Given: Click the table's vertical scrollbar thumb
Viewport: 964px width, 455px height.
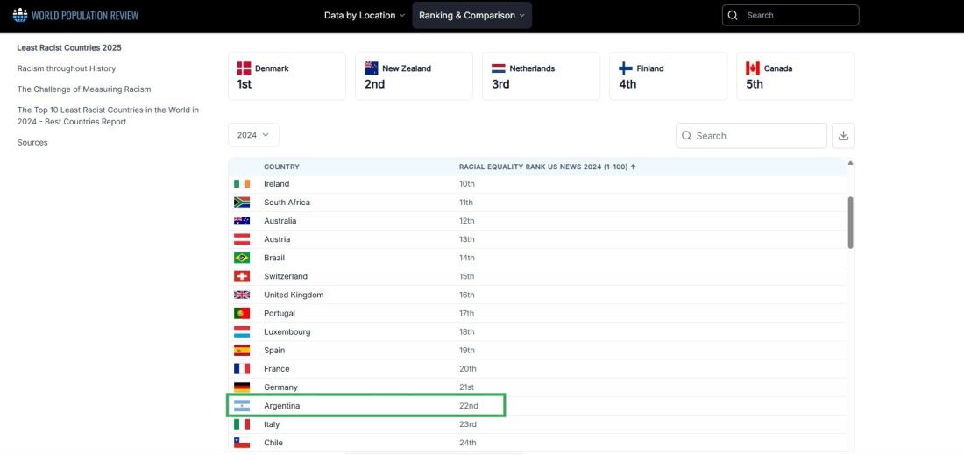Looking at the screenshot, I should pos(850,222).
